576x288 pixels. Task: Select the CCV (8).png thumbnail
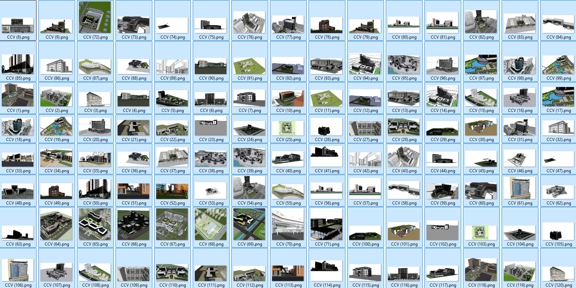point(18,26)
